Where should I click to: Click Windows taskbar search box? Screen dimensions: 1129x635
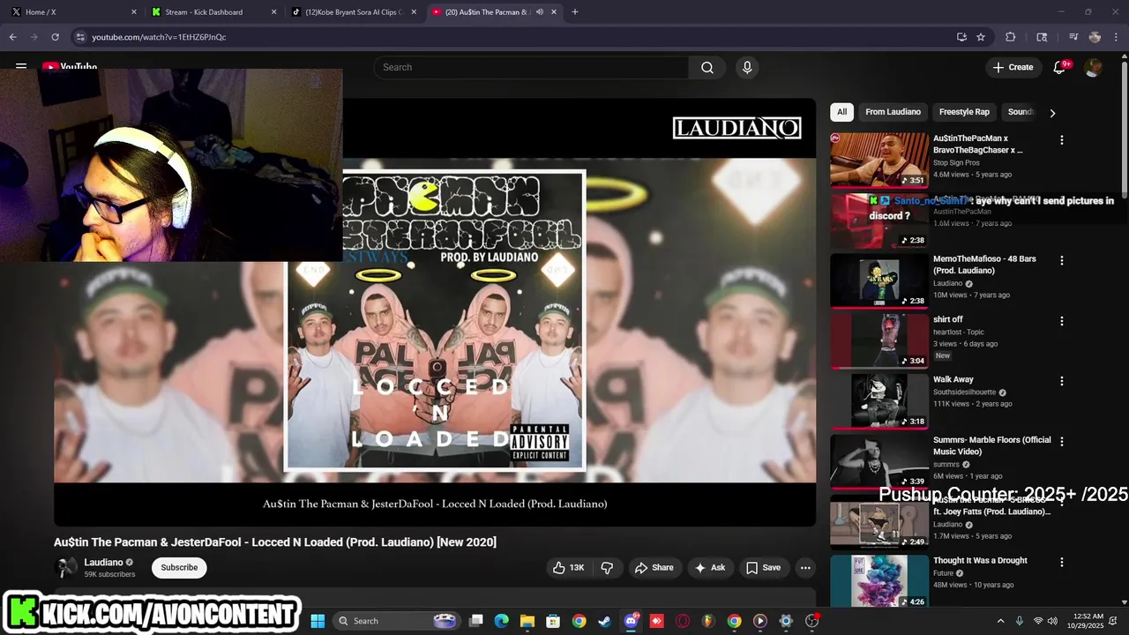coord(396,621)
